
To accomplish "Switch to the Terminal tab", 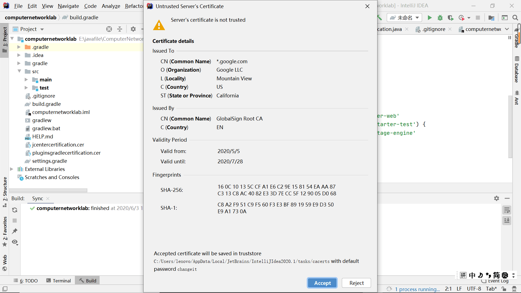I will tap(59, 281).
